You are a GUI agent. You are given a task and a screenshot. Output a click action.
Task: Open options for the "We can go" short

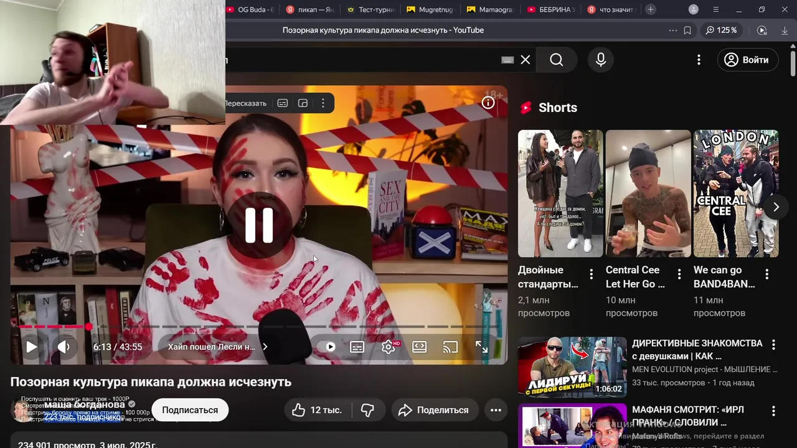[767, 274]
